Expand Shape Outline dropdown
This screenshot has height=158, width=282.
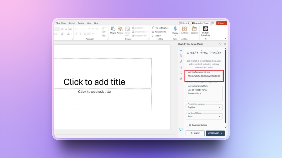point(140,32)
